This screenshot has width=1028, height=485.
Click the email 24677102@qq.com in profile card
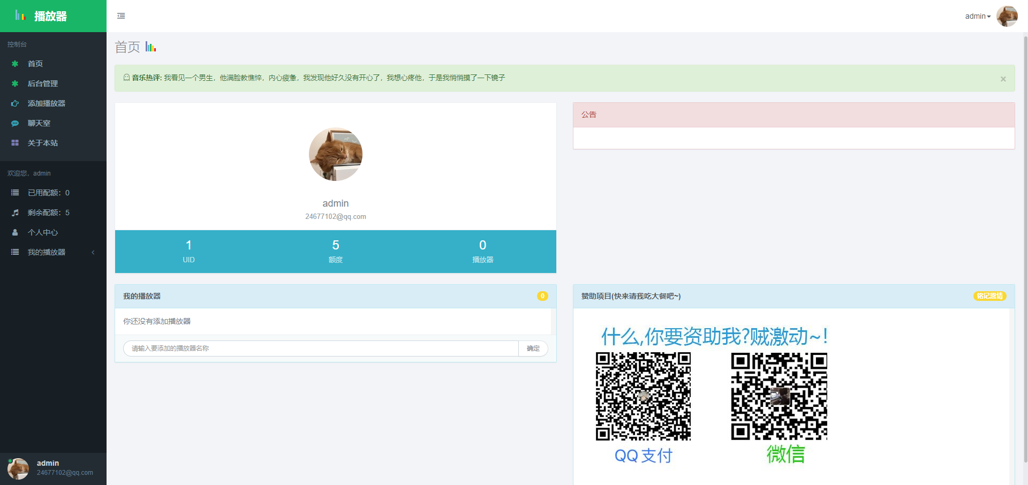pos(336,217)
